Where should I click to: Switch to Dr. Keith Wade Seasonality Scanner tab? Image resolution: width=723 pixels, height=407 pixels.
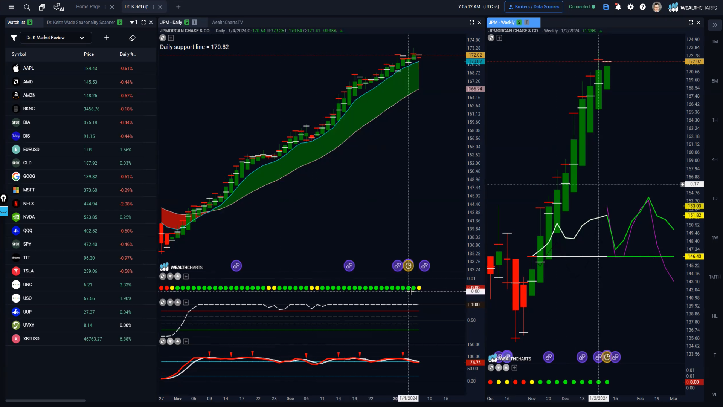point(81,23)
